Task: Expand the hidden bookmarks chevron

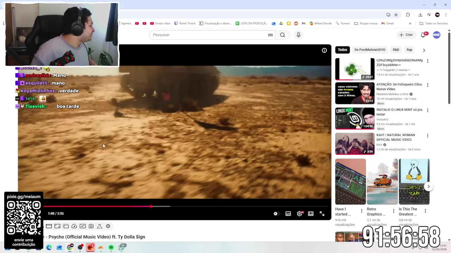Action: [x=410, y=24]
